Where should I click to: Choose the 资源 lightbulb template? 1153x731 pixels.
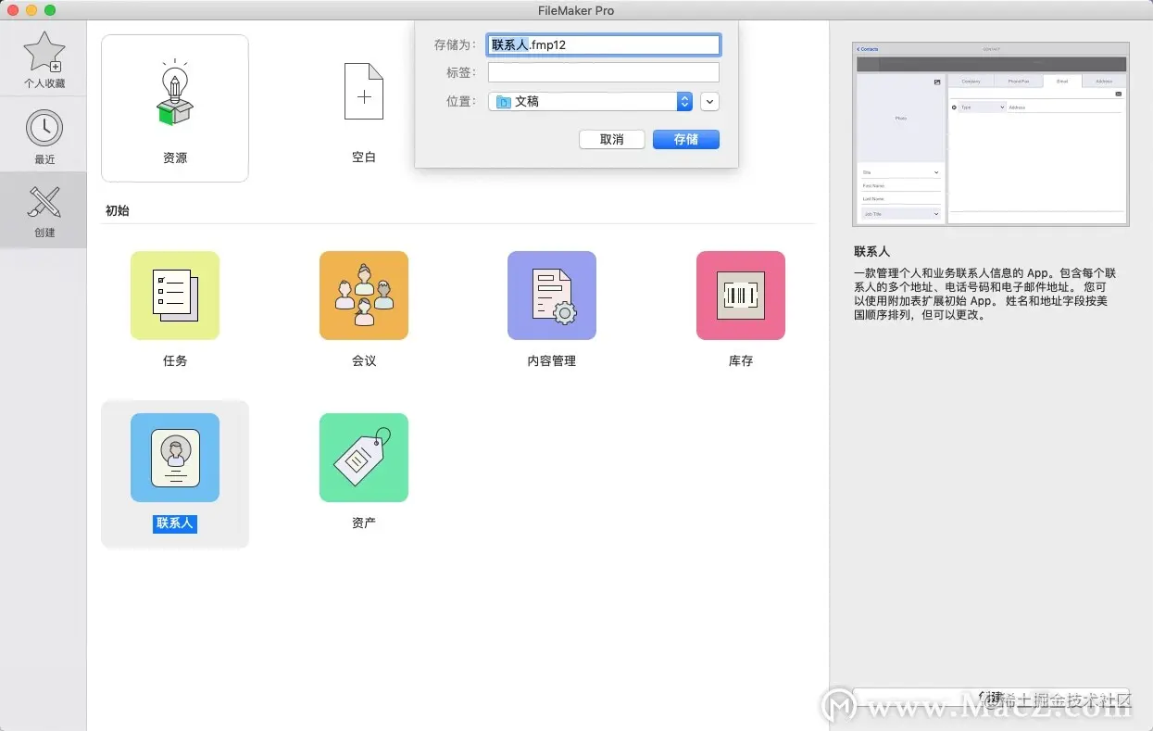tap(175, 108)
